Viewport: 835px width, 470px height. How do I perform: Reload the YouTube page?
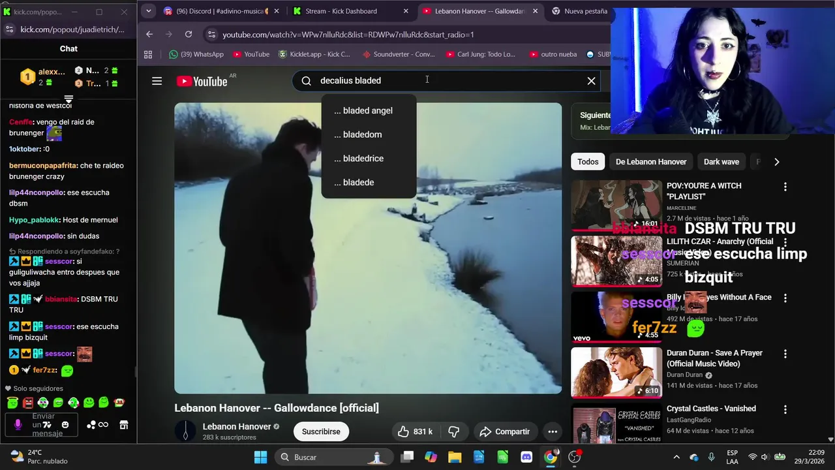pyautogui.click(x=189, y=34)
